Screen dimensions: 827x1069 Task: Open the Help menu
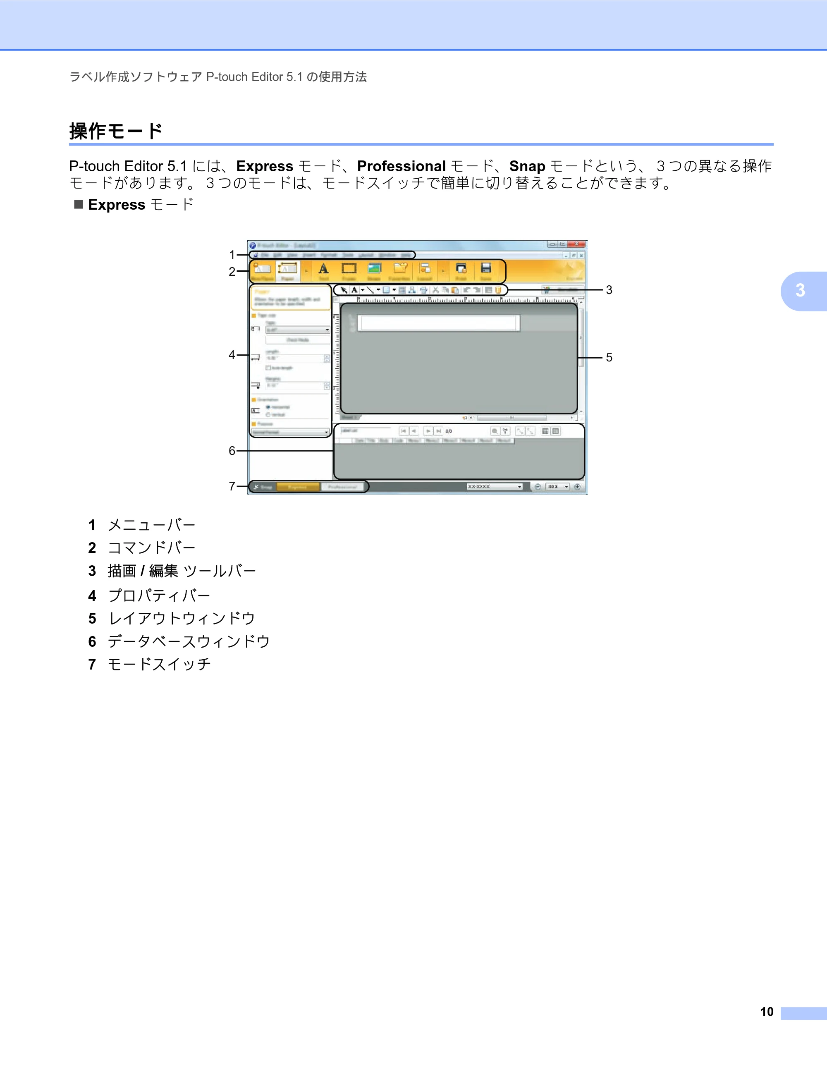coord(406,255)
